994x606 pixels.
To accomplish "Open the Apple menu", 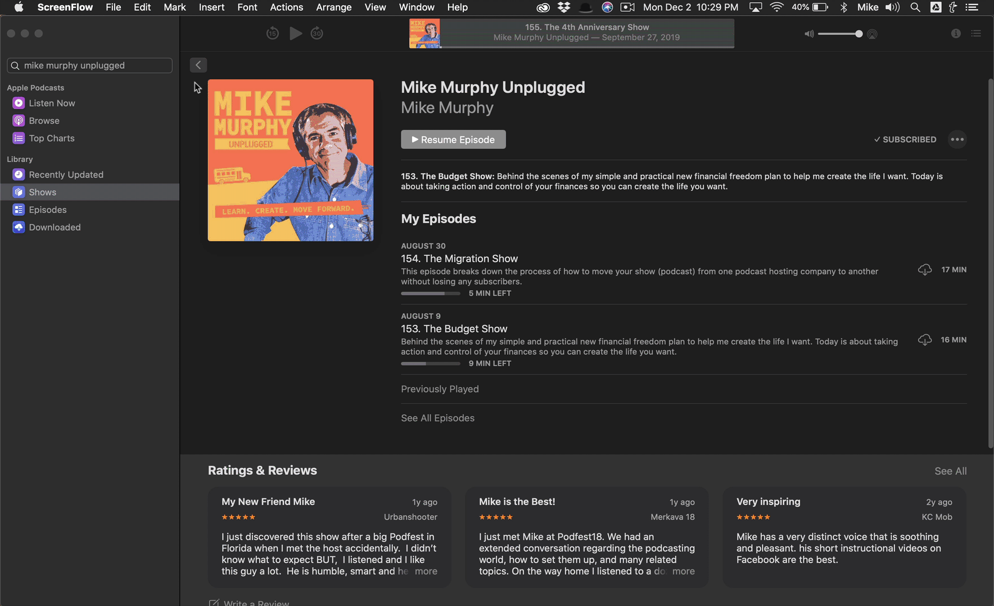I will pyautogui.click(x=19, y=7).
